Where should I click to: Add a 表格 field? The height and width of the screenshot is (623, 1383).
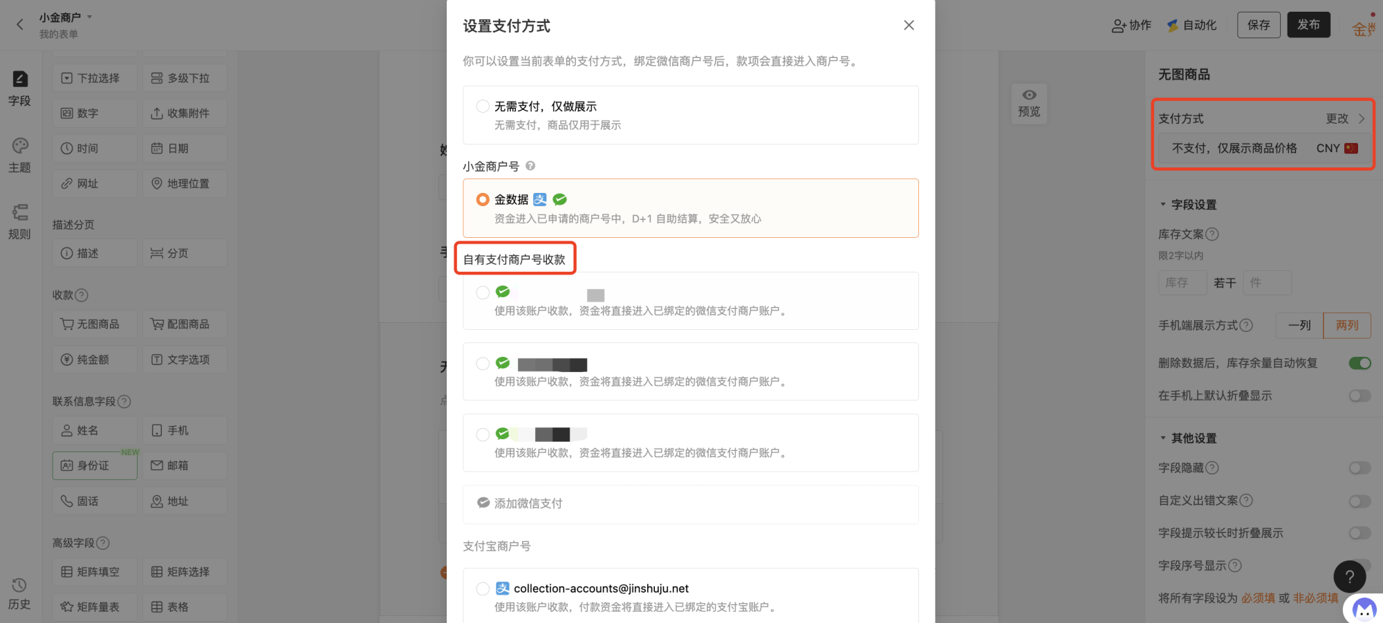point(185,607)
